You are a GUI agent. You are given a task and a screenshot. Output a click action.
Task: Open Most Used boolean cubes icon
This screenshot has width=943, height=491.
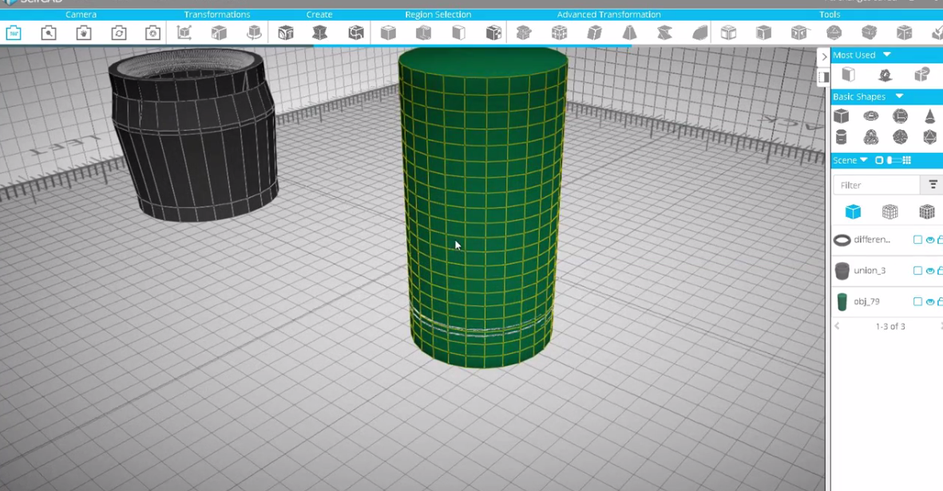tap(921, 74)
